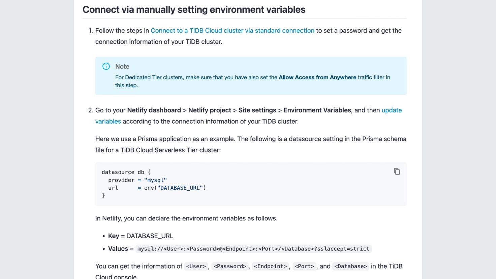The height and width of the screenshot is (279, 496).
Task: Click the Note info icon
Action: pyautogui.click(x=106, y=66)
